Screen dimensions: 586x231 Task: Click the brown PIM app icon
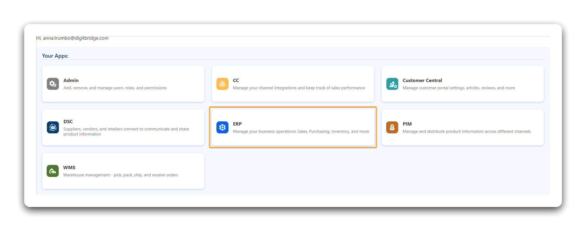(x=392, y=127)
